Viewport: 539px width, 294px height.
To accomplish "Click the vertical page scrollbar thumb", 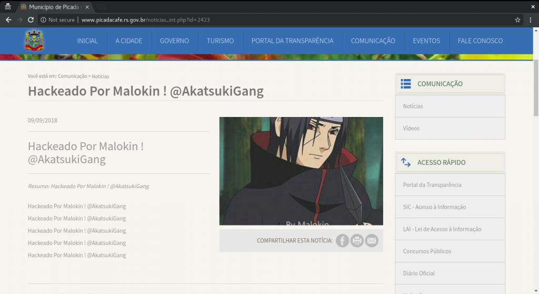I will pos(536,88).
